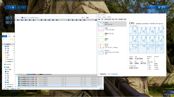Select gif folder in Explorer tree
The image size is (174, 97).
[x=7, y=57]
